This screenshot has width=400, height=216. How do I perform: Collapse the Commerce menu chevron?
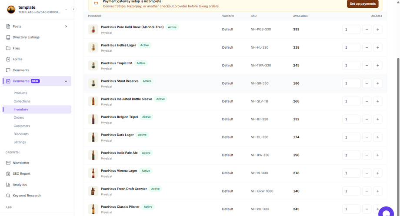66,81
